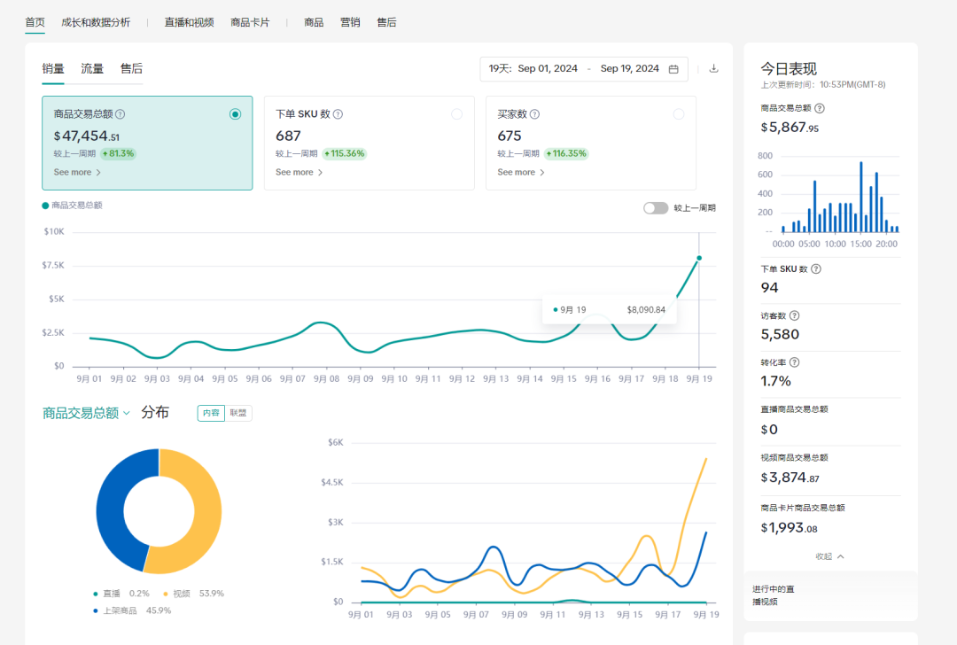This screenshot has width=957, height=645.
Task: Open the 成长和数据分析 navigation tab
Action: pos(96,22)
